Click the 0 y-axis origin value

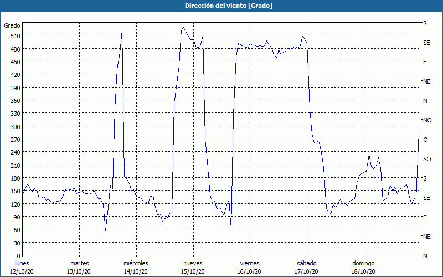[19, 256]
